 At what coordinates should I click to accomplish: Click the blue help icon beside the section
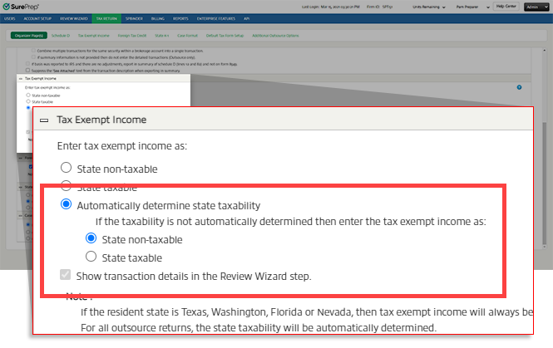click(519, 87)
